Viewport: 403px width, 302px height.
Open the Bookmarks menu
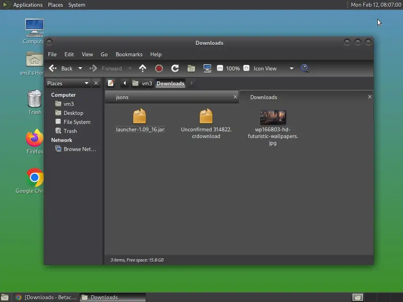129,54
